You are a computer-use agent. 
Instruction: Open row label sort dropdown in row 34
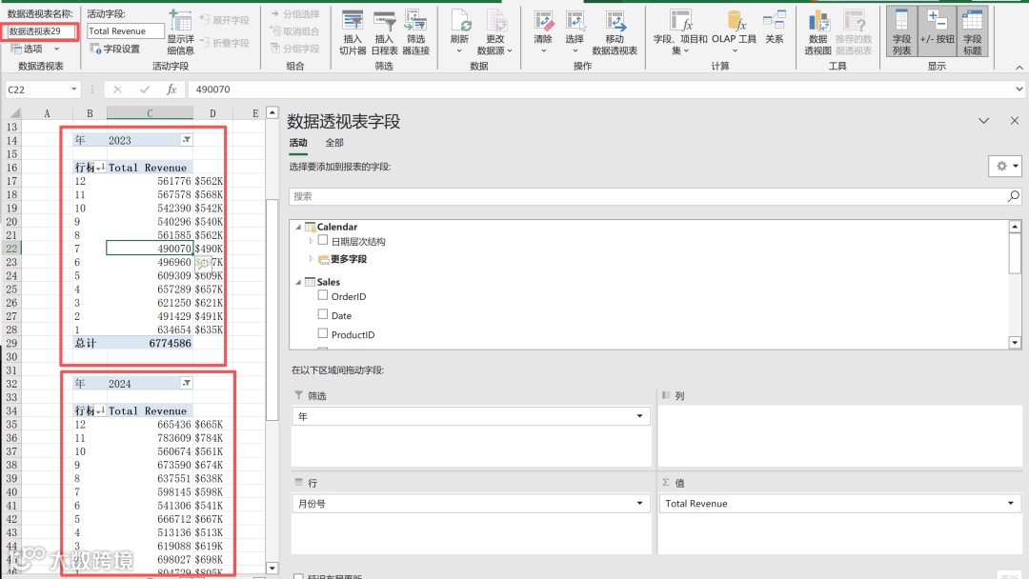tap(100, 411)
